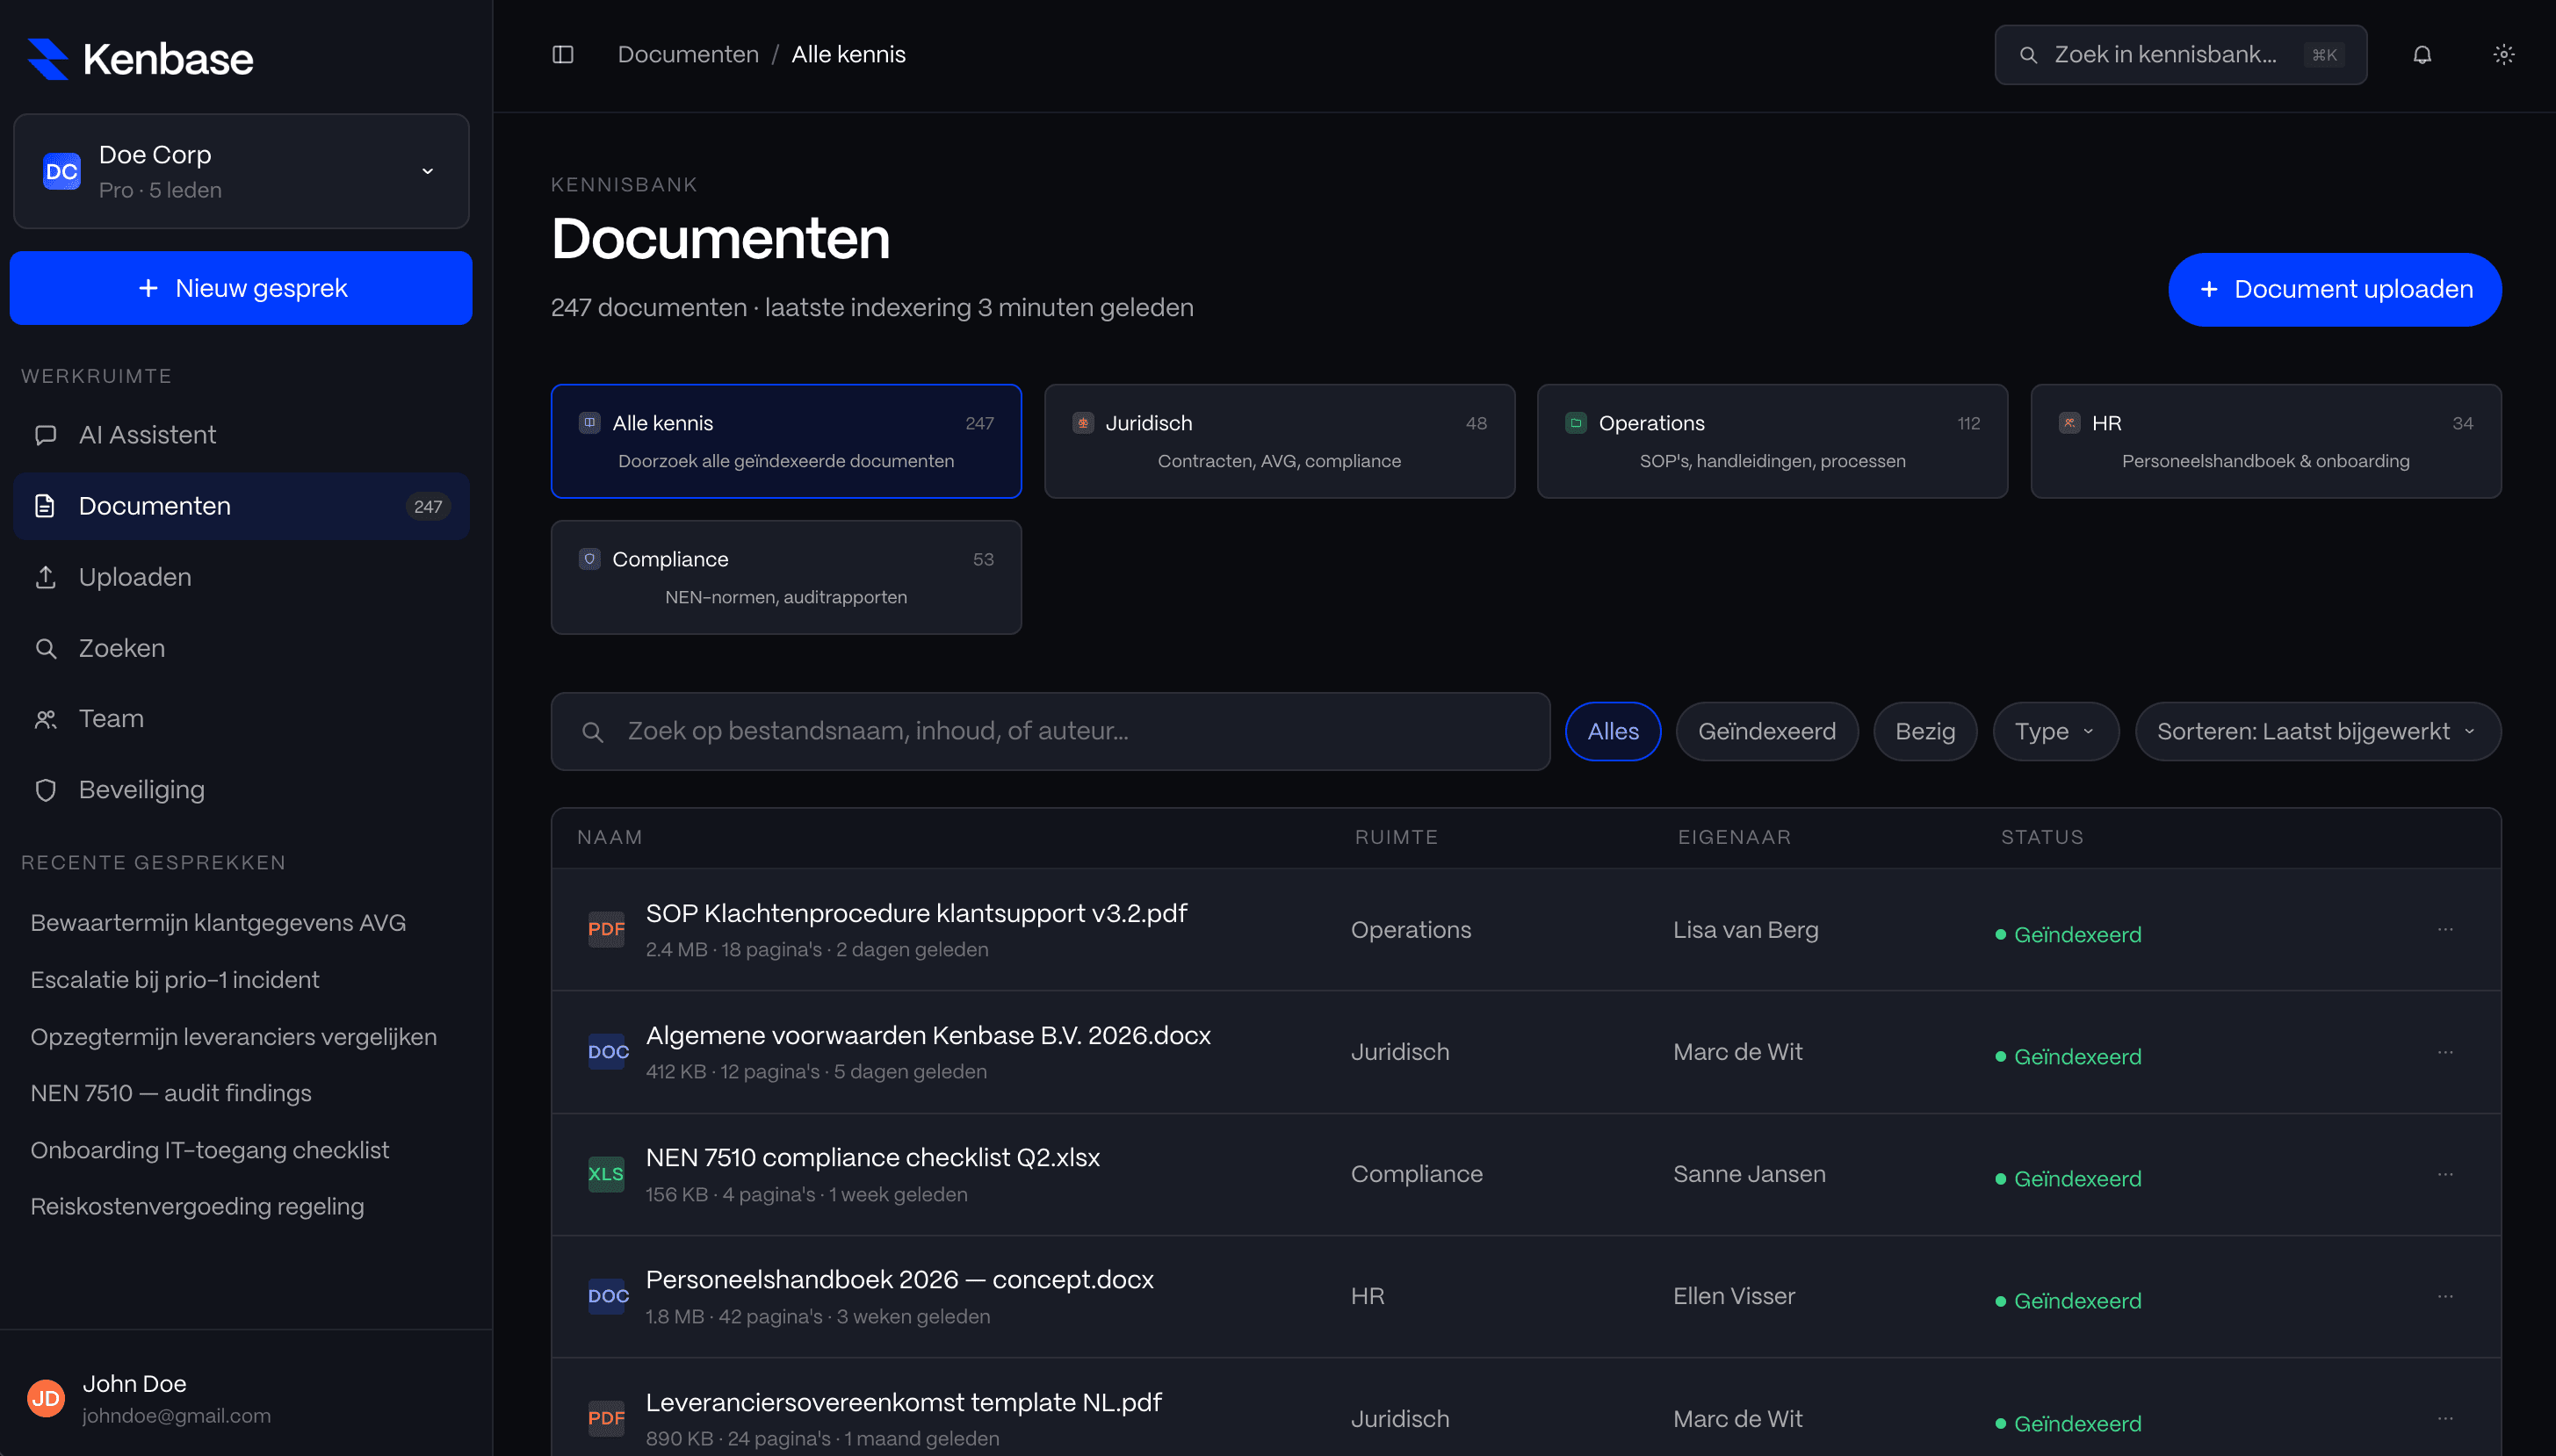2556x1456 pixels.
Task: Click the Kenbase logo
Action: [139, 57]
